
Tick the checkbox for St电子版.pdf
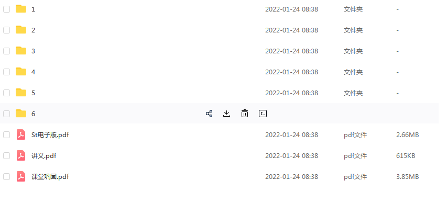pyautogui.click(x=7, y=134)
